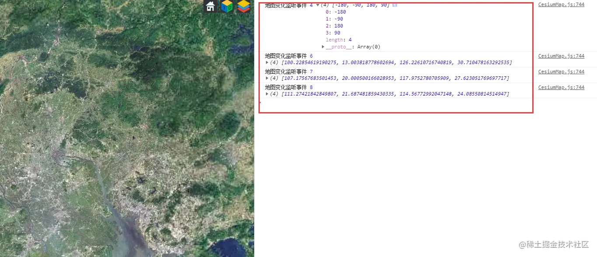Viewport: 597px width, 257px height.
Task: Open the stacked layers base map picker
Action: click(244, 6)
